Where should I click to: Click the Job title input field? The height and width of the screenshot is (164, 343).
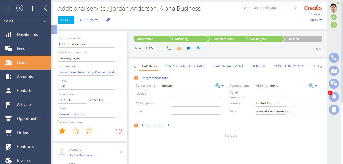191,94
